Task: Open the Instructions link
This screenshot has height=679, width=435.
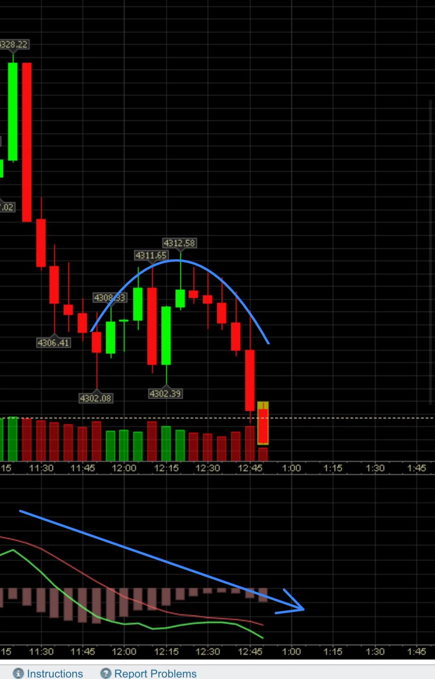Action: coord(55,673)
